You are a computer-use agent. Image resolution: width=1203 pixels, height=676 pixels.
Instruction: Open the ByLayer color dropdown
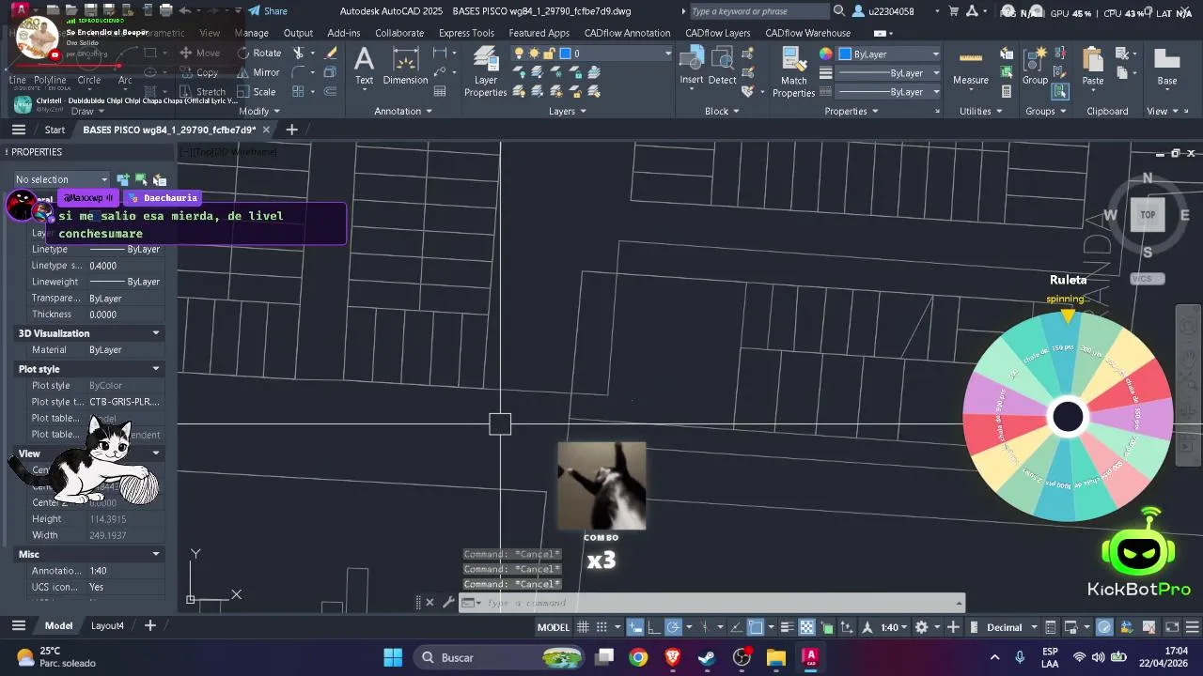coord(890,54)
